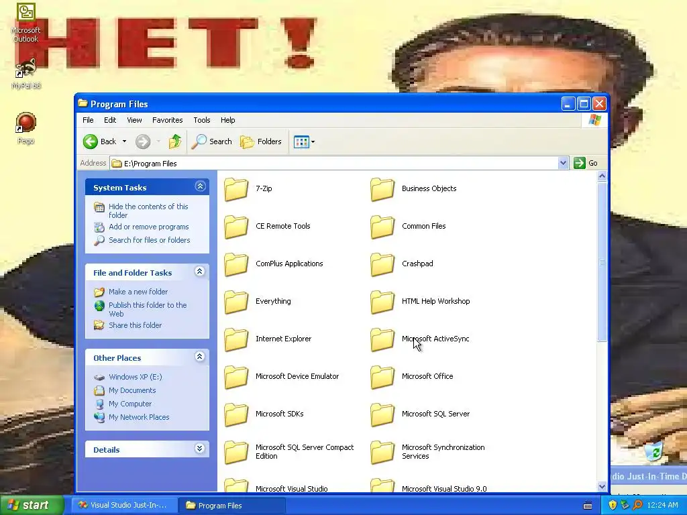Image resolution: width=687 pixels, height=515 pixels.
Task: Collapse the Other Places panel
Action: pyautogui.click(x=200, y=357)
